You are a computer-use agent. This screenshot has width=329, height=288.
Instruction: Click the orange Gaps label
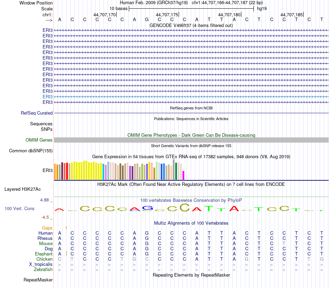(x=47, y=228)
